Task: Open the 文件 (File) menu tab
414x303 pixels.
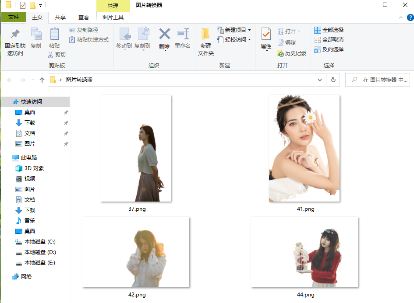Action: 14,17
